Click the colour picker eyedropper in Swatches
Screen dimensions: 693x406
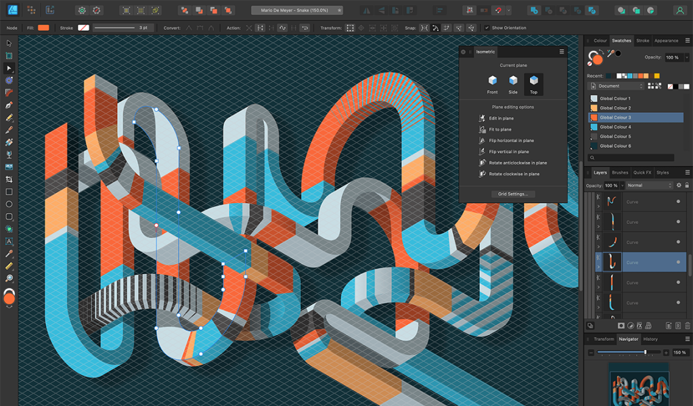tap(610, 54)
